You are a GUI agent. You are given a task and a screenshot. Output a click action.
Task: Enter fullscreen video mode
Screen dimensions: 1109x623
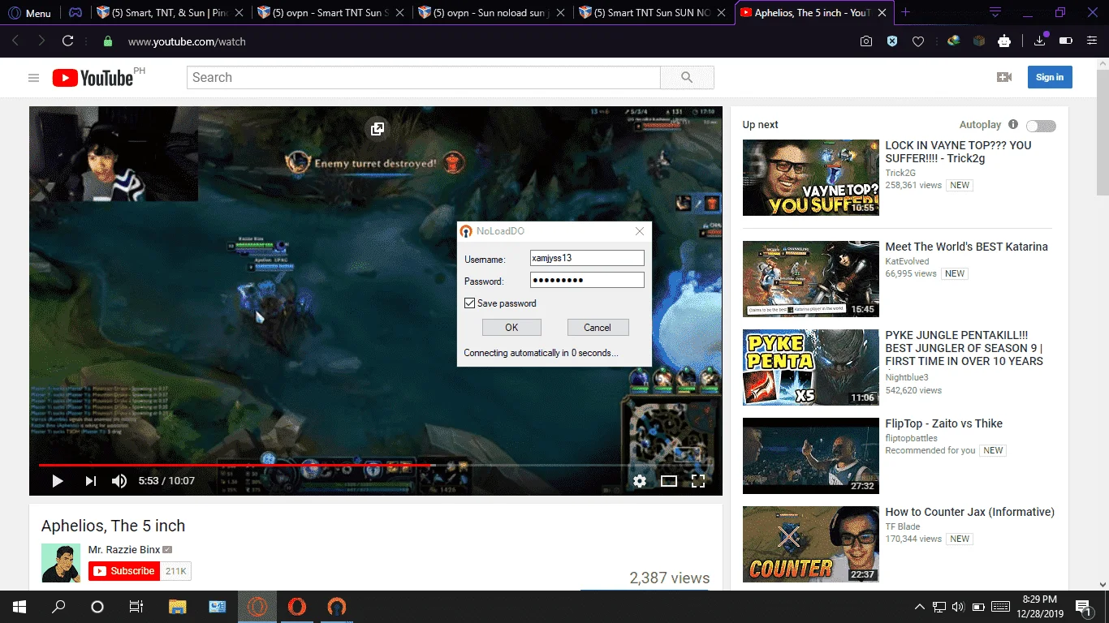pos(698,481)
